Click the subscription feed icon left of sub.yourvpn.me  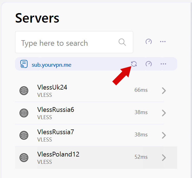pyautogui.click(x=24, y=64)
